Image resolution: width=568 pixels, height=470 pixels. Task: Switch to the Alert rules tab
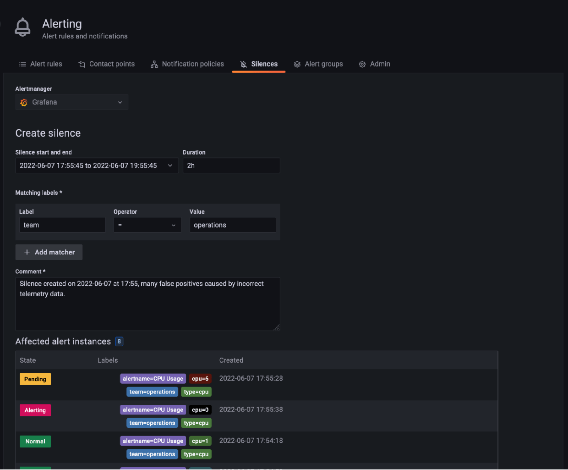point(46,64)
